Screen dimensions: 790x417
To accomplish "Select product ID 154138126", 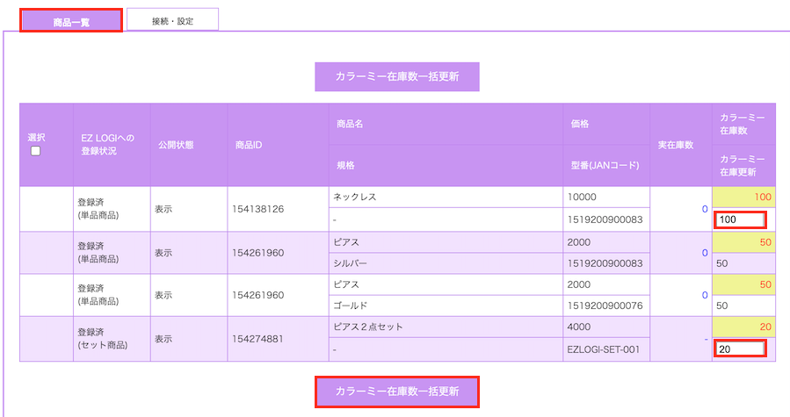I will coord(257,209).
